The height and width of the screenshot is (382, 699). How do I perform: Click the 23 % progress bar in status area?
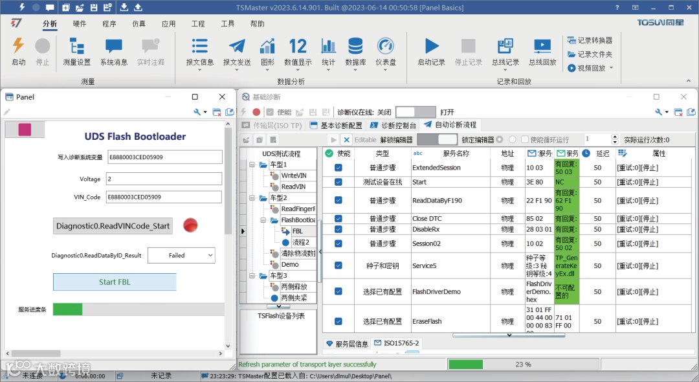click(523, 364)
